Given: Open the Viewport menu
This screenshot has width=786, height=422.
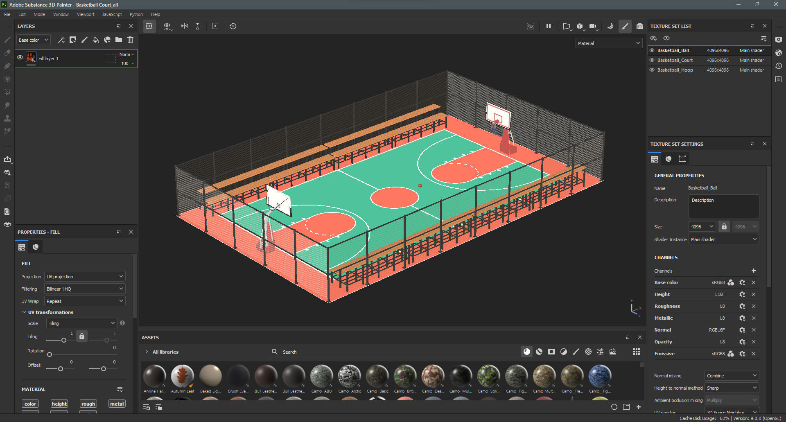Looking at the screenshot, I should (x=86, y=14).
